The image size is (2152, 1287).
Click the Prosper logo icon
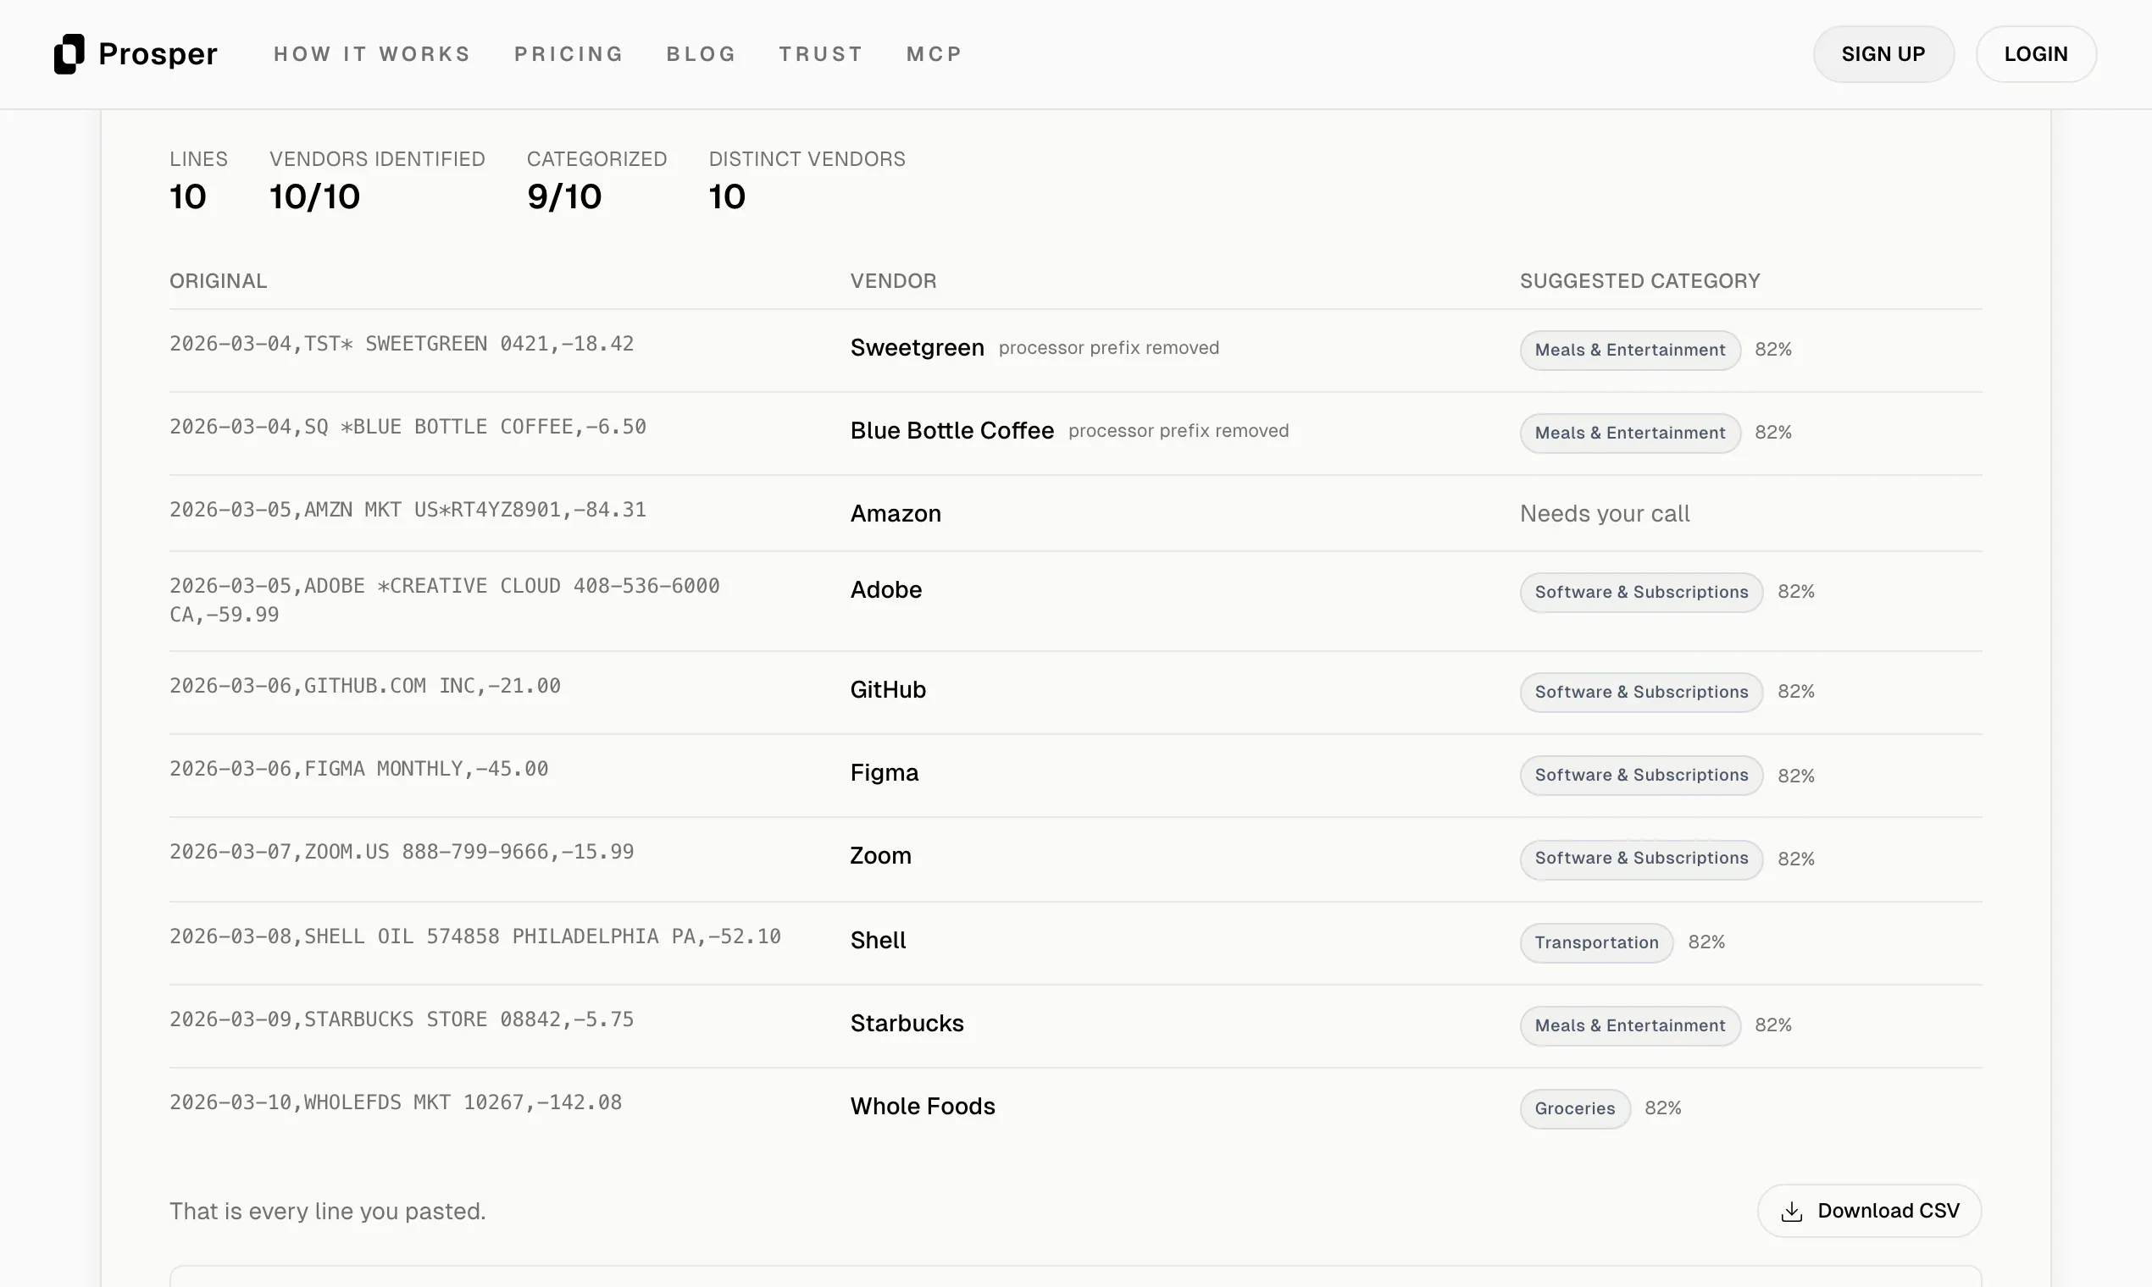pyautogui.click(x=69, y=54)
